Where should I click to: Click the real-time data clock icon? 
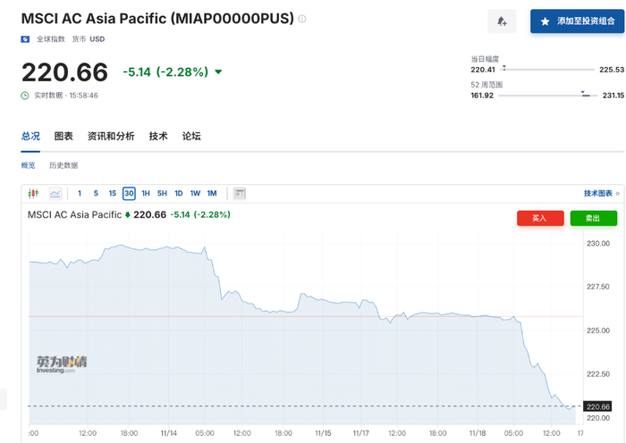click(25, 95)
